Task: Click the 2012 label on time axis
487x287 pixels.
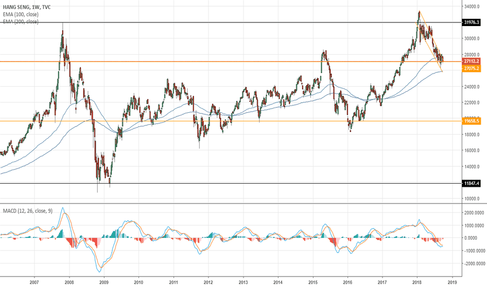Action: pyautogui.click(x=208, y=282)
